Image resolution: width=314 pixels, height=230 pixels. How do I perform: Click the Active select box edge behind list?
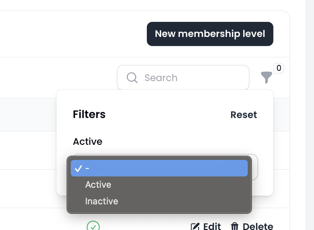[x=255, y=167]
